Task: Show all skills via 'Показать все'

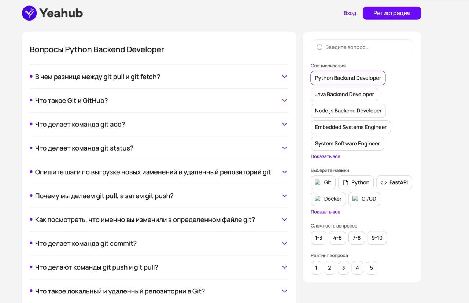Action: [x=325, y=212]
